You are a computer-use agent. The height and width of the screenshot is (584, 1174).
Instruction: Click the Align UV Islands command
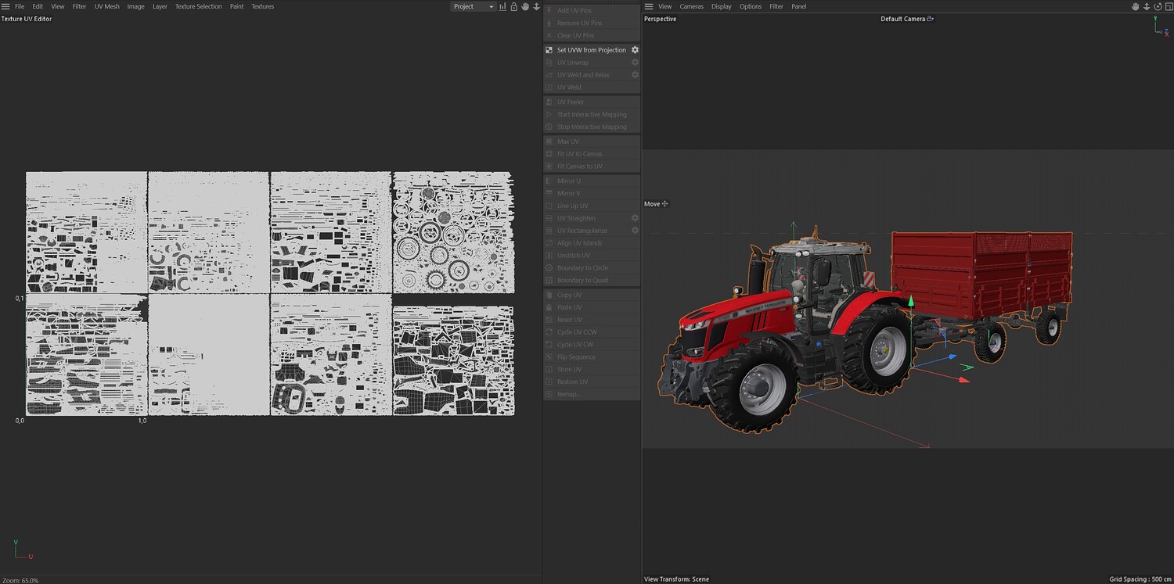(592, 243)
